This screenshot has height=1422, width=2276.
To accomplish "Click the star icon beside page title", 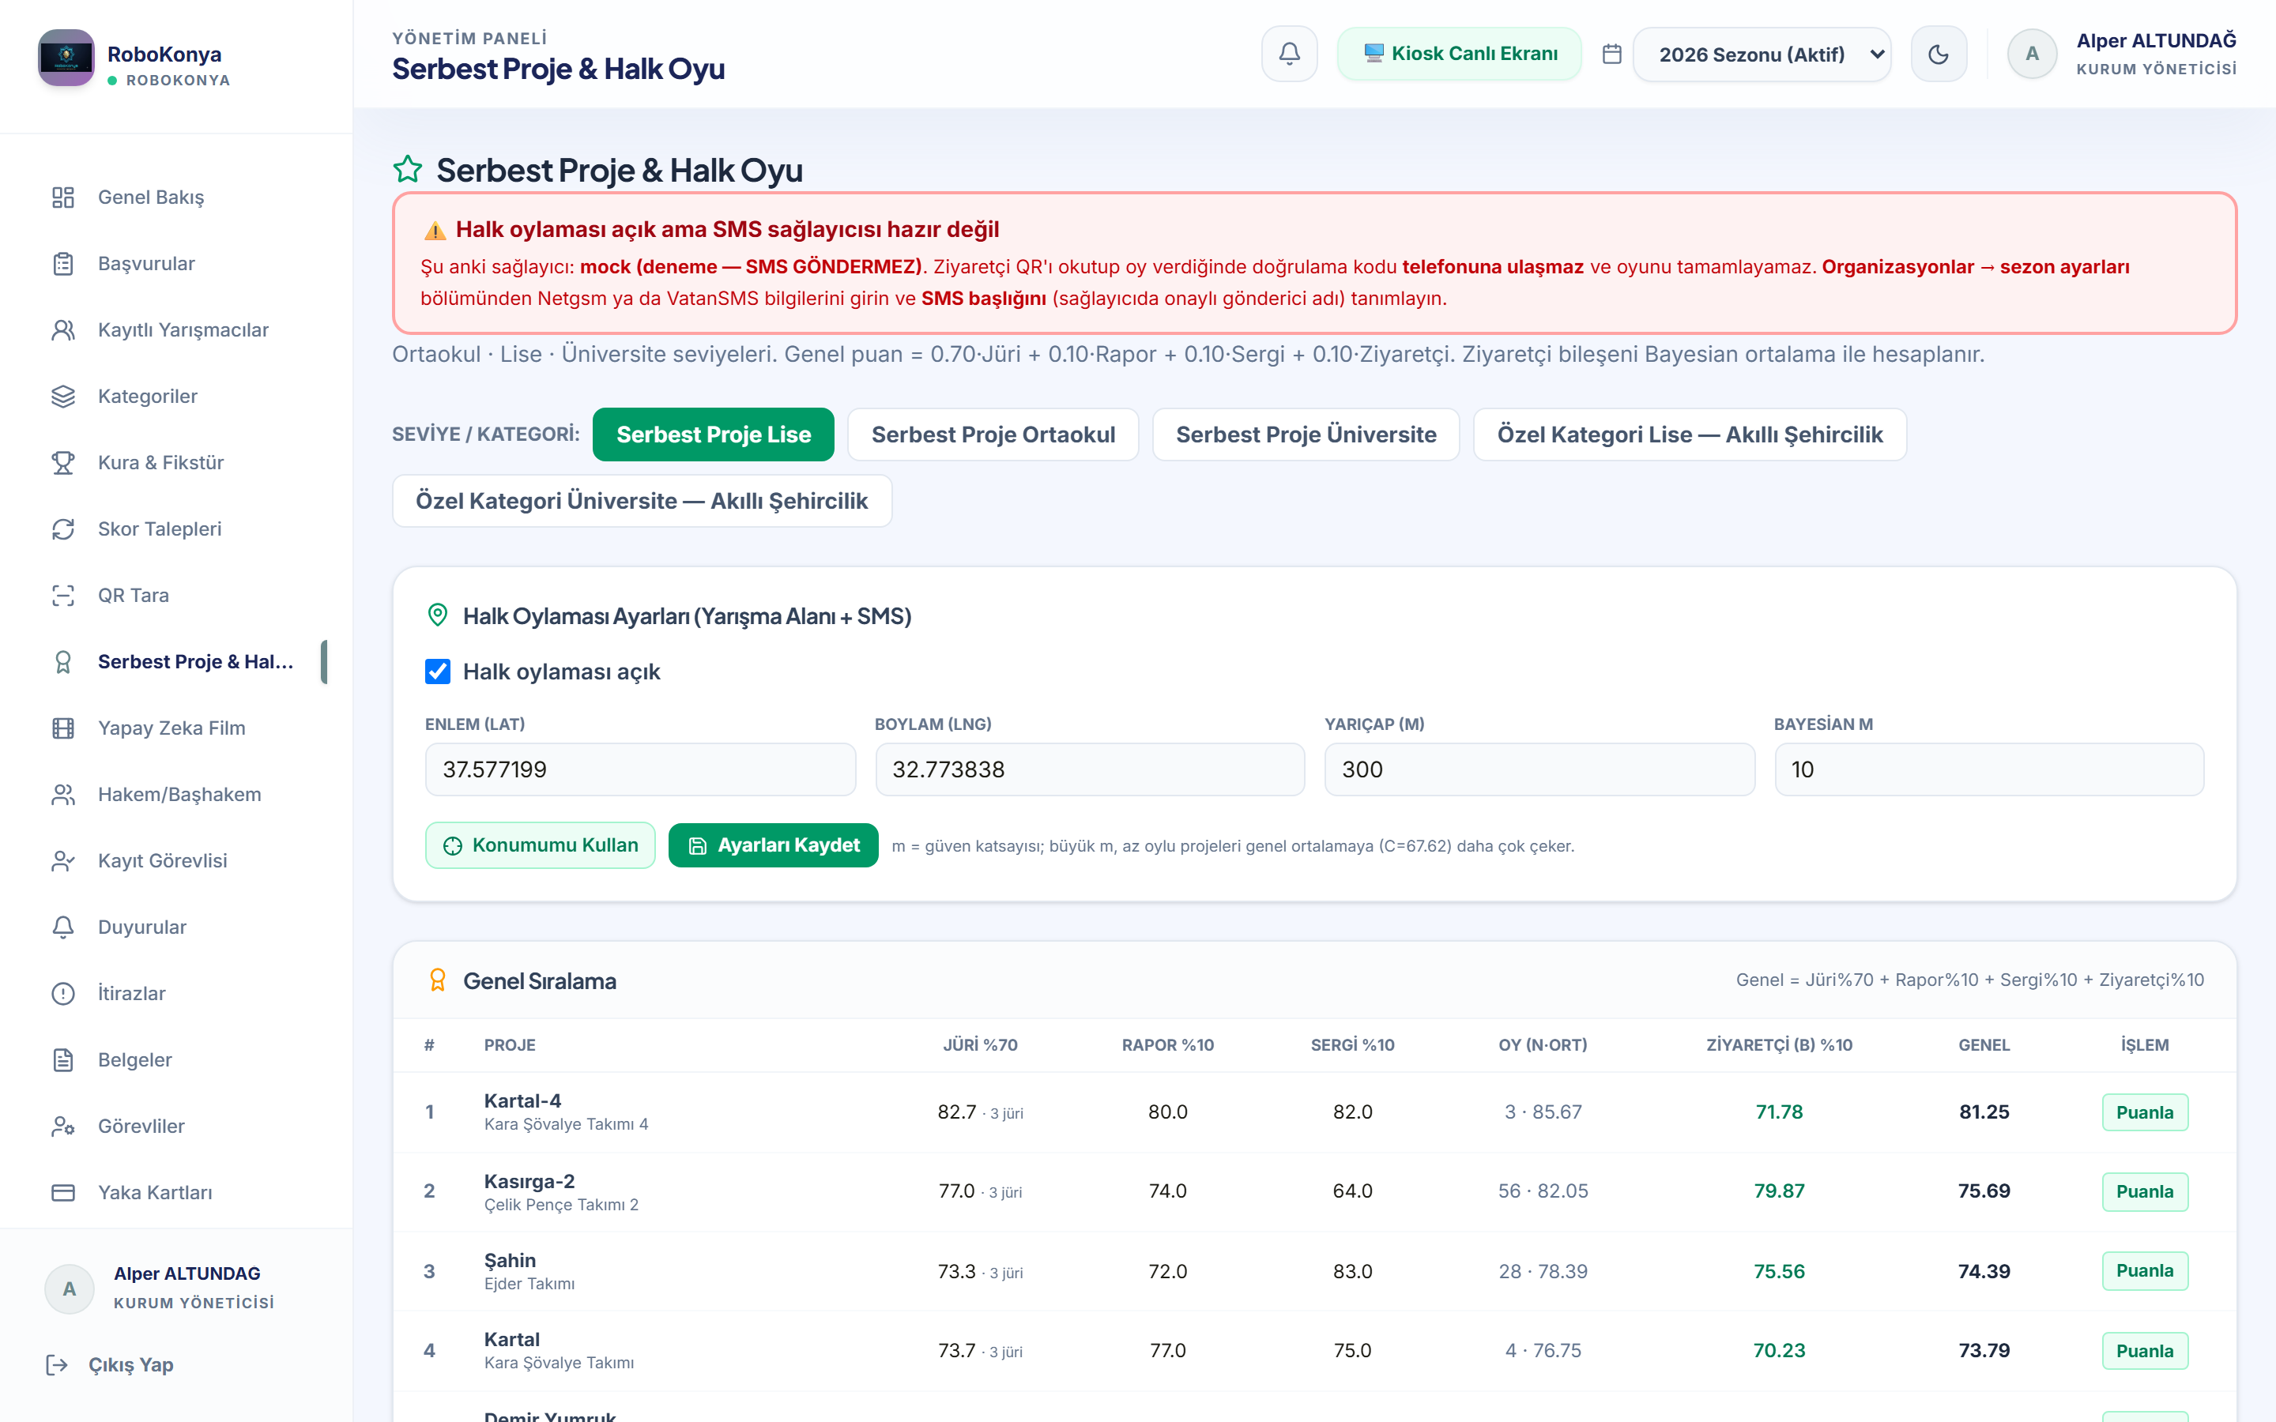I will (x=407, y=170).
